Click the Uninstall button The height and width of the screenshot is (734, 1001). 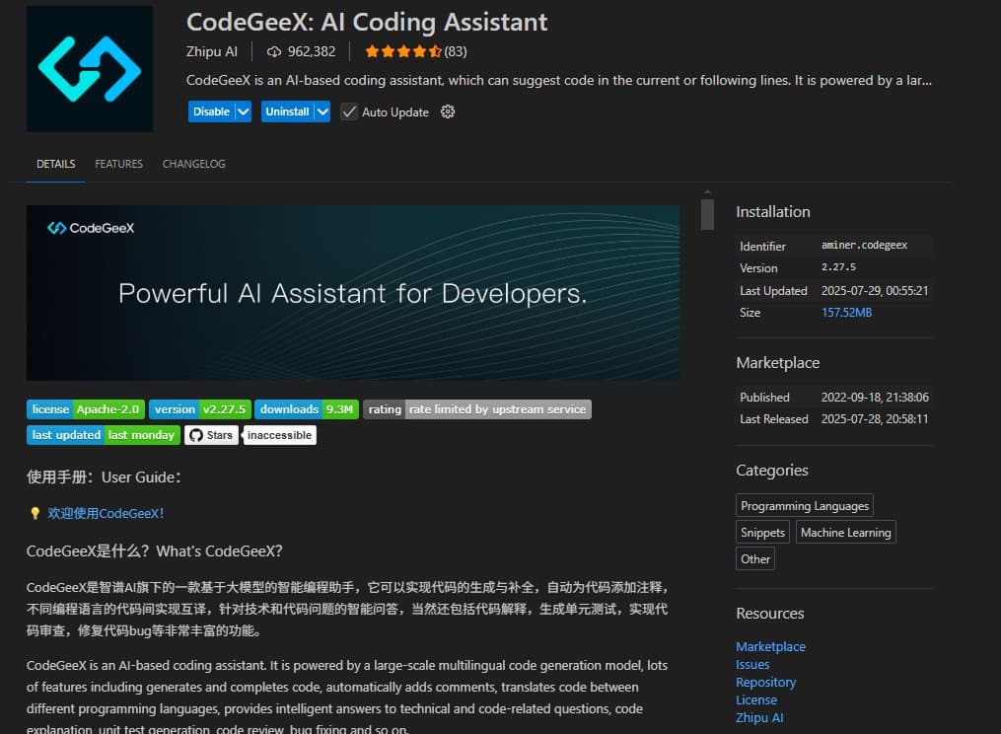tap(287, 111)
